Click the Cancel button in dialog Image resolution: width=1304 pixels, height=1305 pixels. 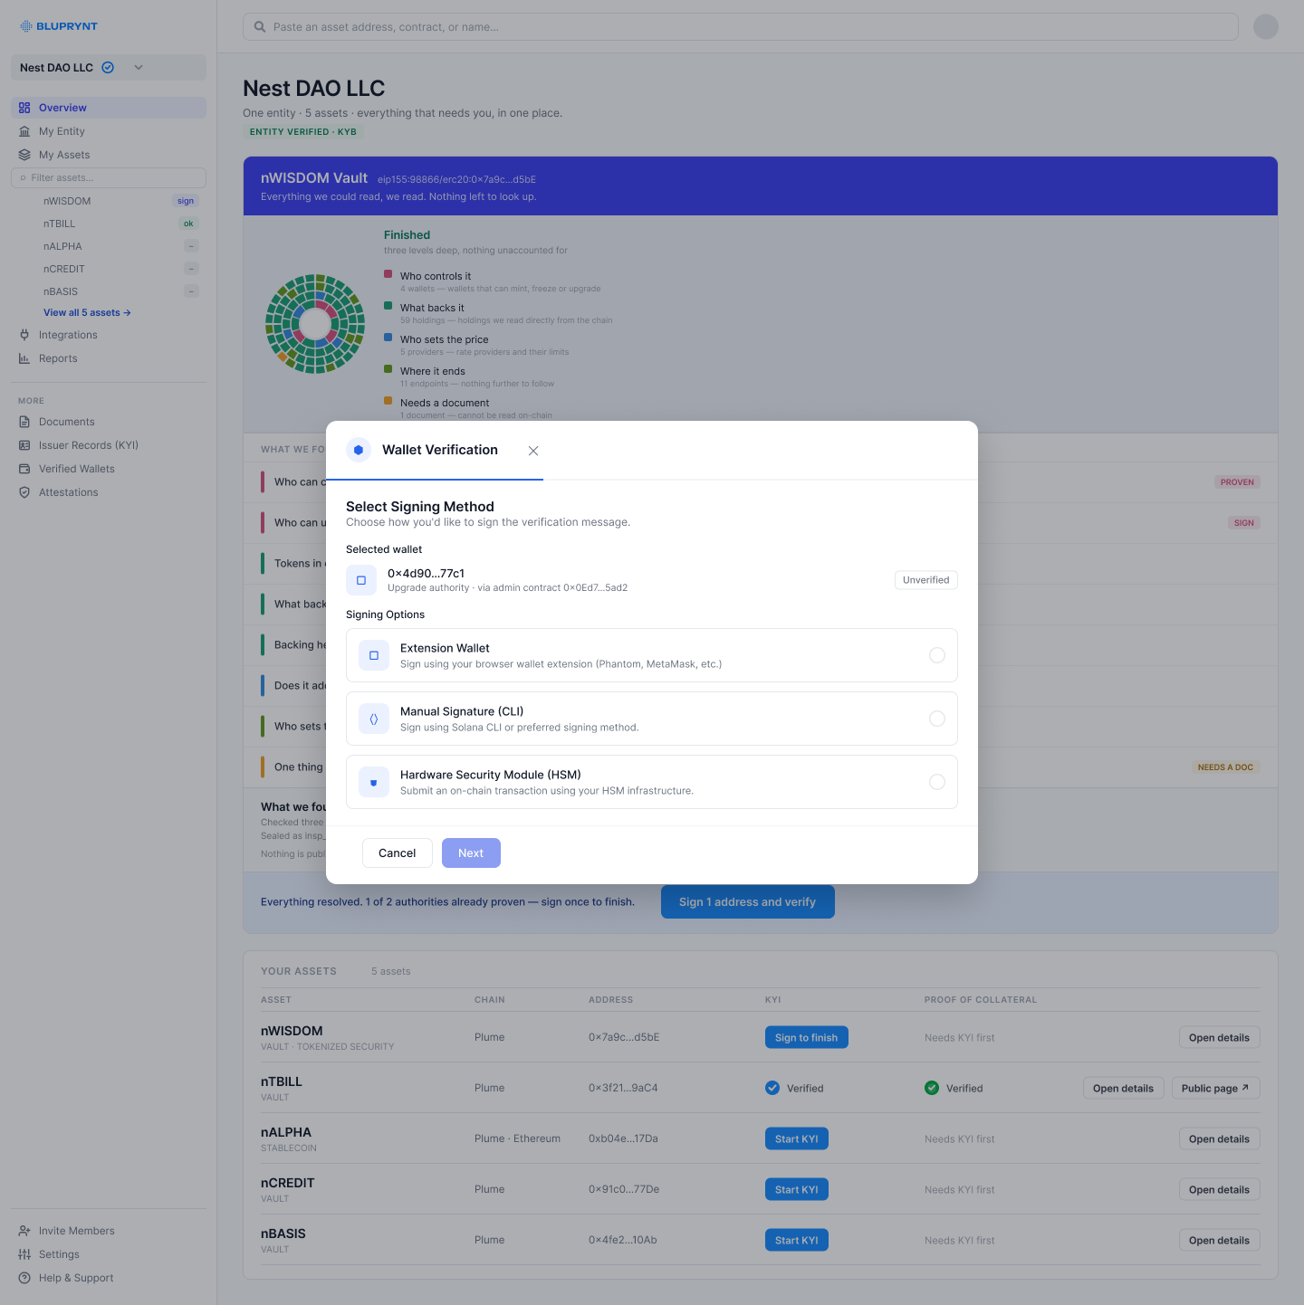coord(397,853)
